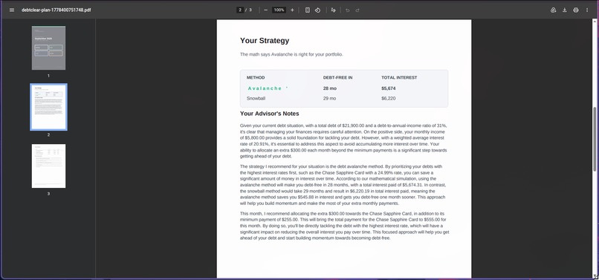Click the paragraph starting "The strategy I recommend"
The image size is (599, 280).
[x=343, y=185]
